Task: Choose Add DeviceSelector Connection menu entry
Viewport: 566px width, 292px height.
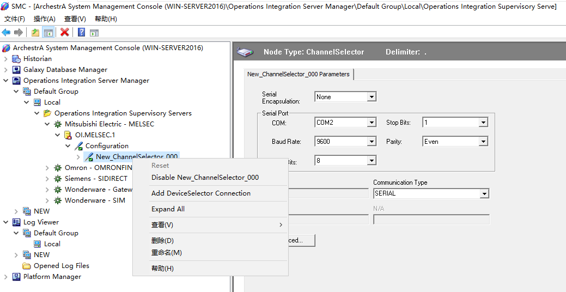Action: click(200, 193)
